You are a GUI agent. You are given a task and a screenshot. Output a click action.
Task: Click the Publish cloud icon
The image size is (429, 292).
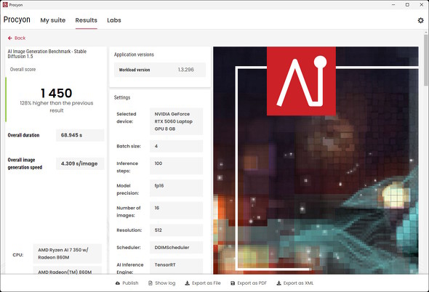118,283
